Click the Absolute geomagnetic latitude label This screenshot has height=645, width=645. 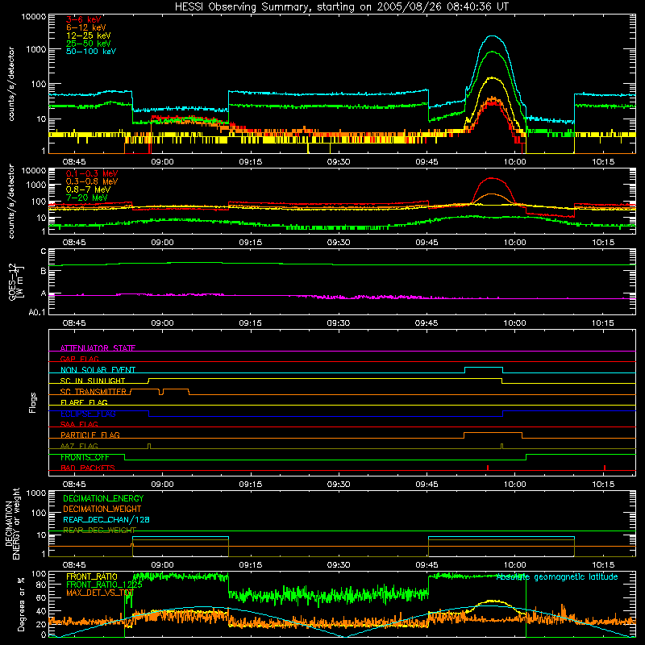pyautogui.click(x=557, y=576)
